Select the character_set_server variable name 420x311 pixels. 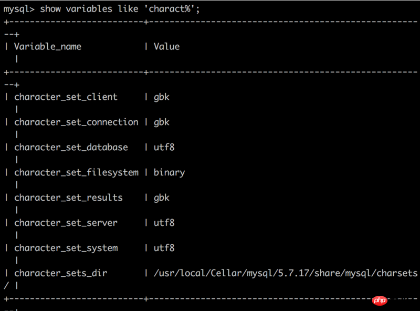tap(66, 223)
